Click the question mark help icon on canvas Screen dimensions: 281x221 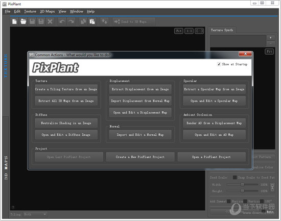coord(13,207)
